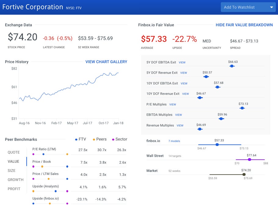
Task: Click the Peers P/E ratio value 30.7x
Action: click(102, 150)
